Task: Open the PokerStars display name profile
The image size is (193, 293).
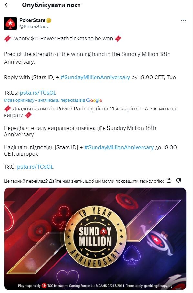Action: point(32,20)
